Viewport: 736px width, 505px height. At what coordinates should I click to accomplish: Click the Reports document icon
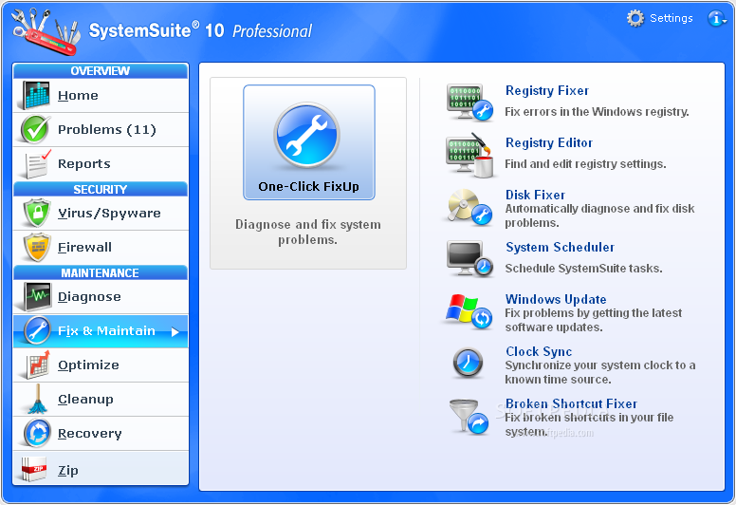point(38,163)
